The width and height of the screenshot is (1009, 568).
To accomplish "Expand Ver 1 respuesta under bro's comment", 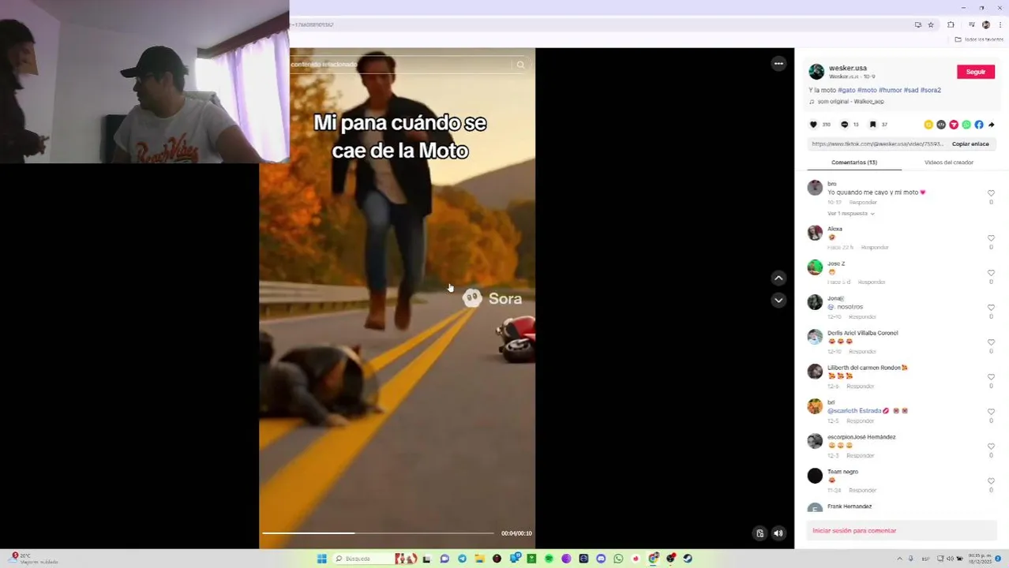I will (850, 214).
